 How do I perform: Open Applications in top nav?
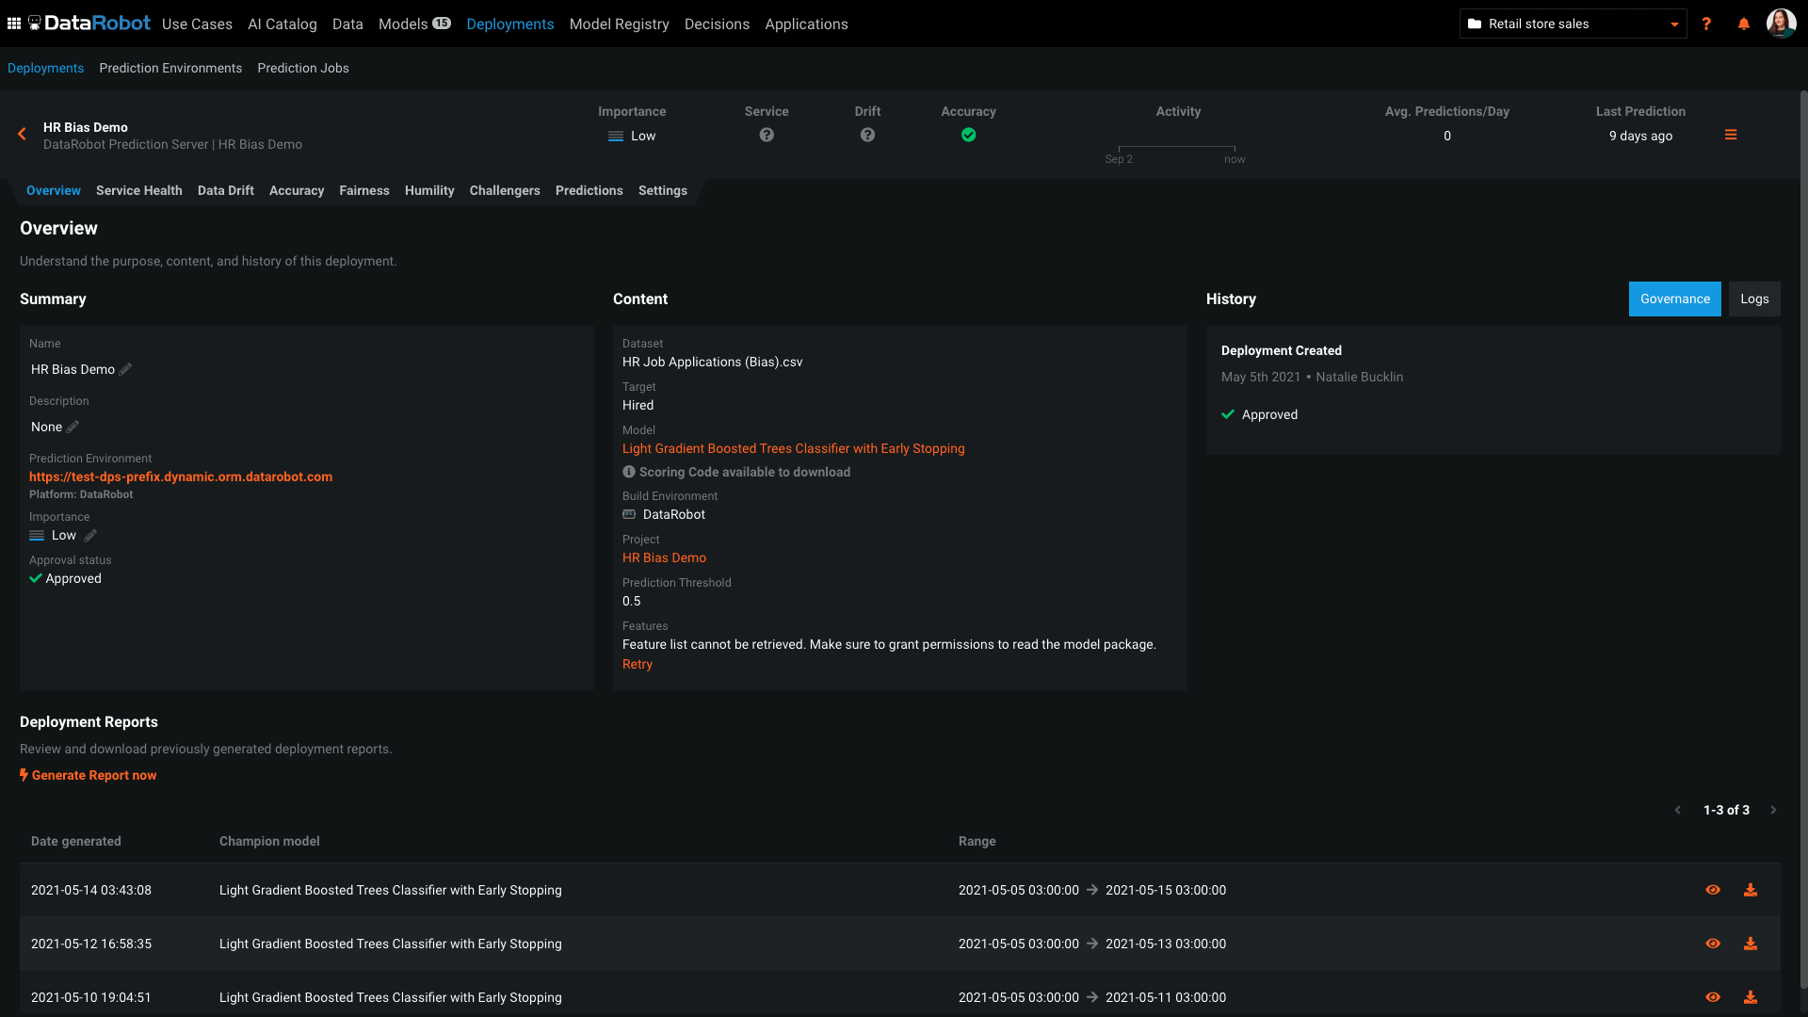[806, 24]
